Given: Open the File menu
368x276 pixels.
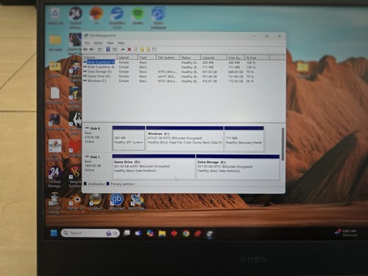Looking at the screenshot, I should click(x=87, y=43).
